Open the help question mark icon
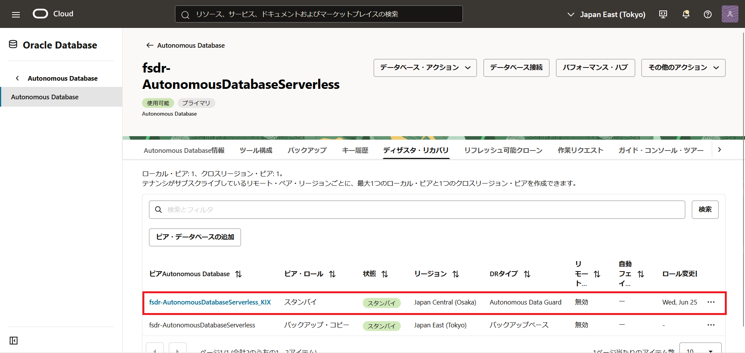 (708, 14)
